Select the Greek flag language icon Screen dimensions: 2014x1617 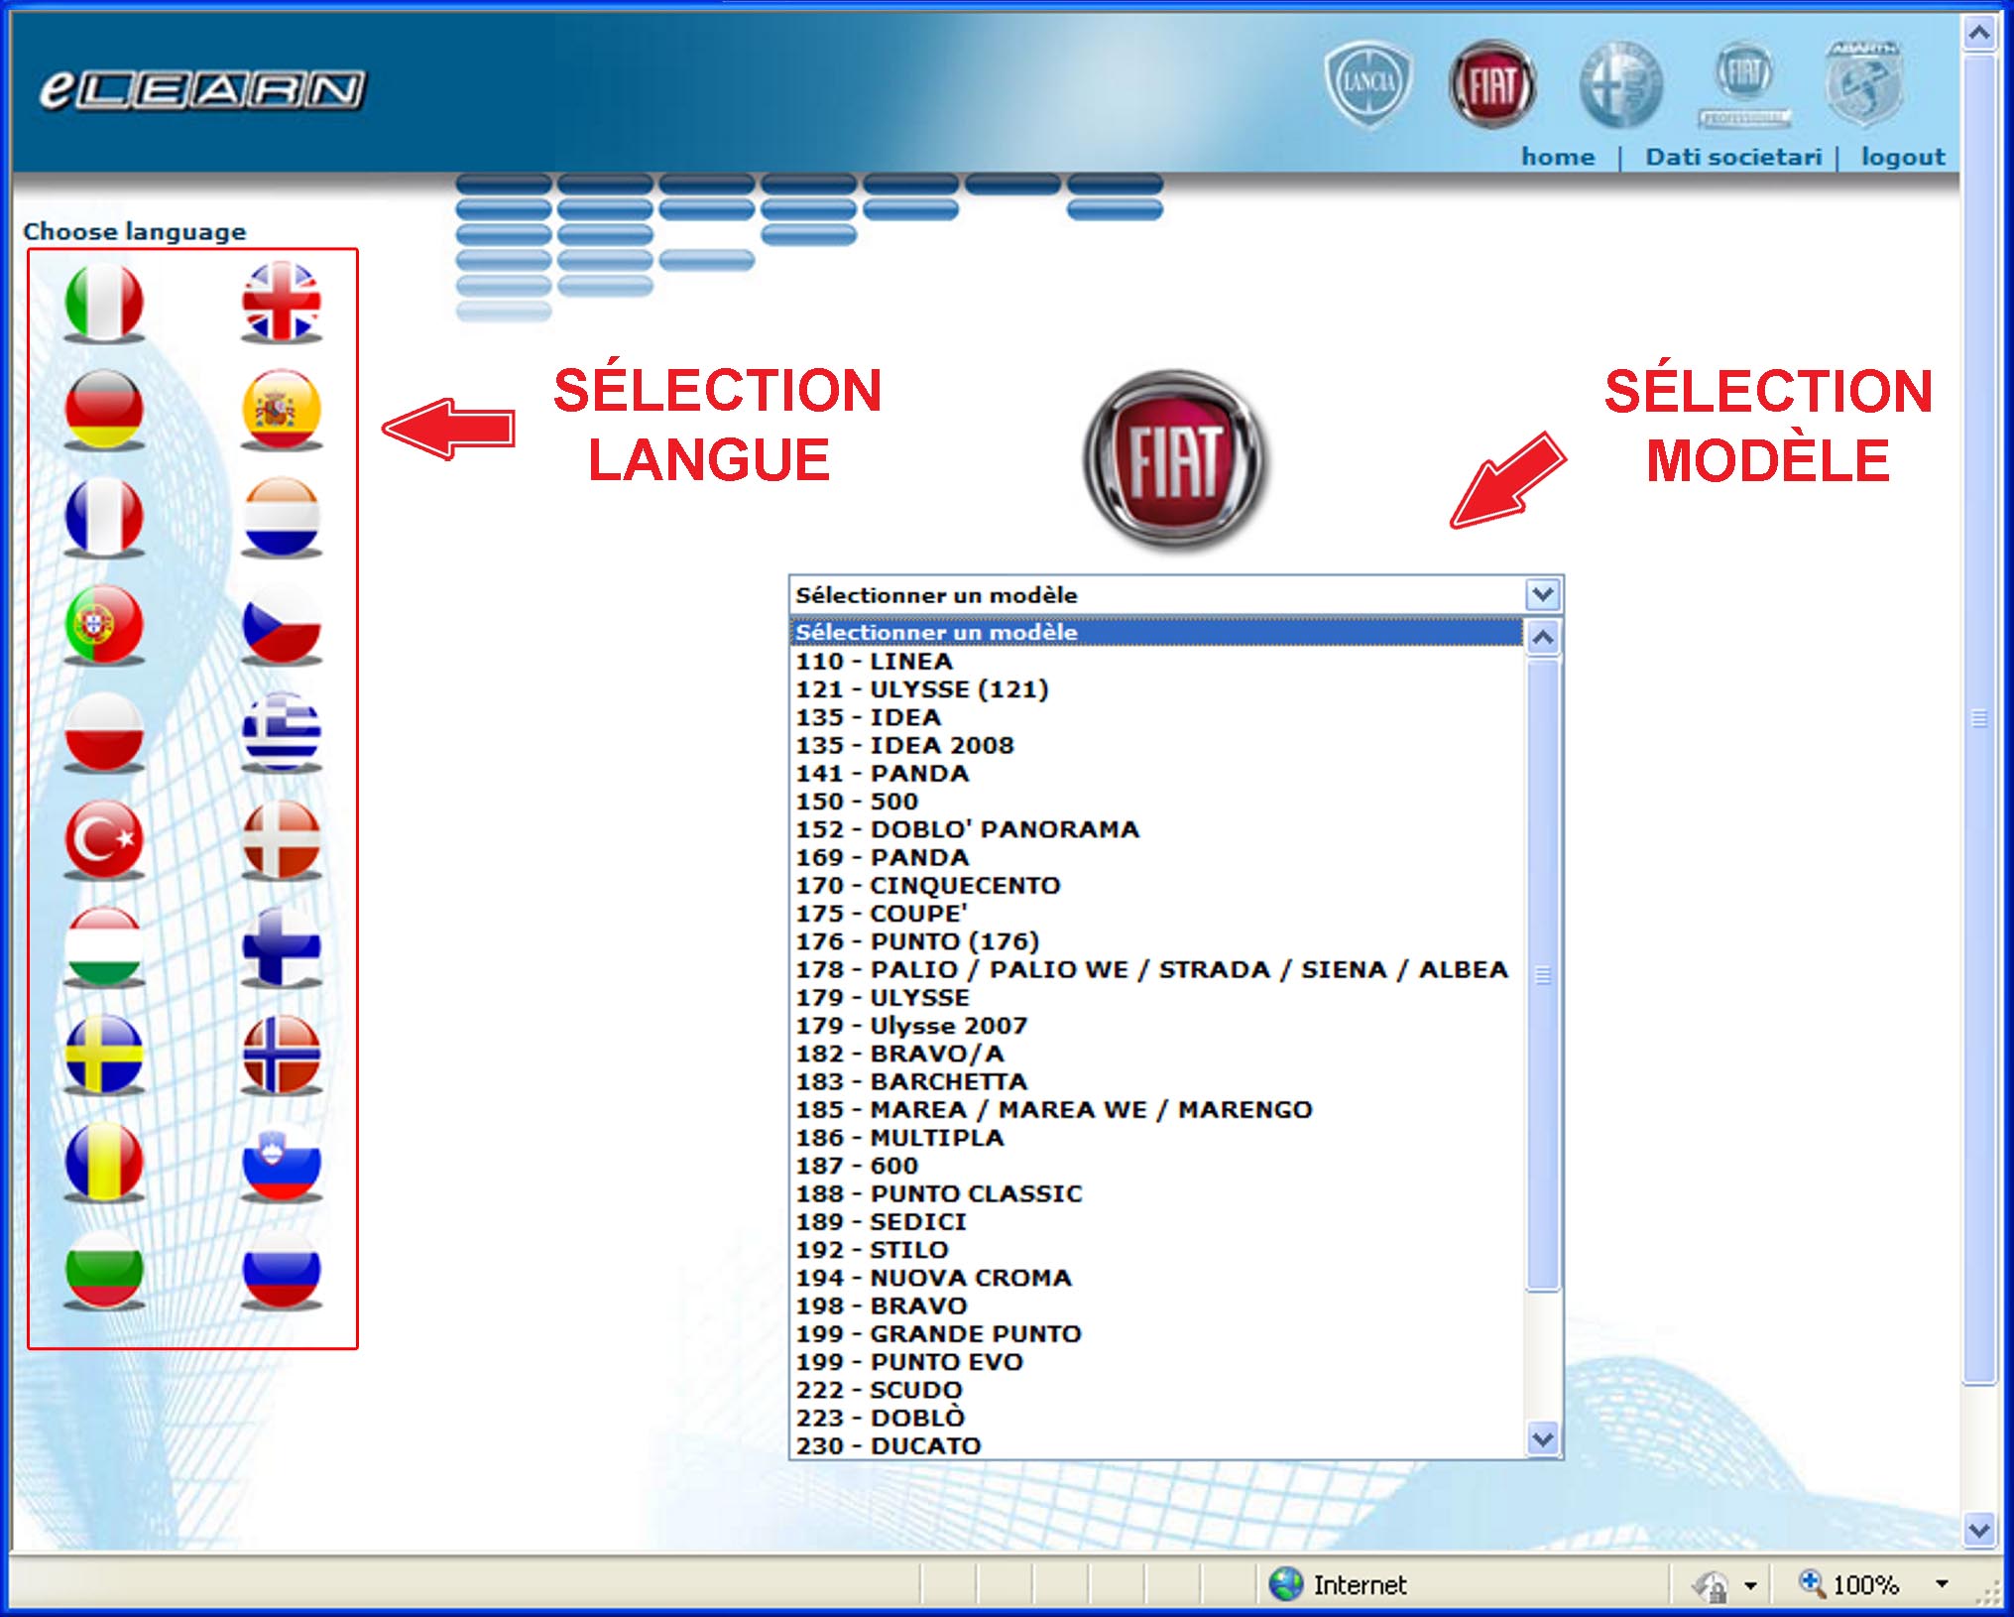tap(282, 731)
